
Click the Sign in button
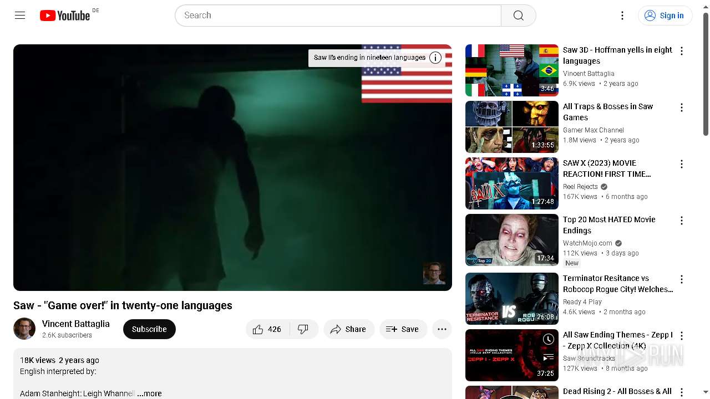tap(665, 16)
